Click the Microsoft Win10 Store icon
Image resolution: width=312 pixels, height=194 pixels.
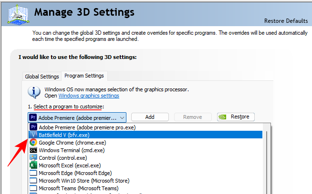click(x=33, y=180)
